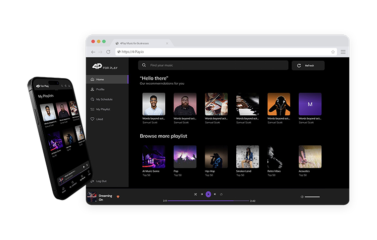
Task: Open the Acoustics playlist thumbnail
Action: click(310, 156)
